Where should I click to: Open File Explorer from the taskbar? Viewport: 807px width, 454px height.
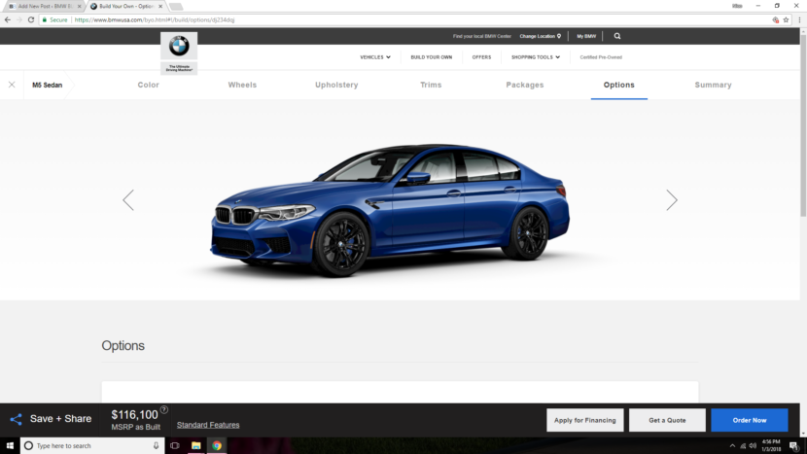coord(195,445)
